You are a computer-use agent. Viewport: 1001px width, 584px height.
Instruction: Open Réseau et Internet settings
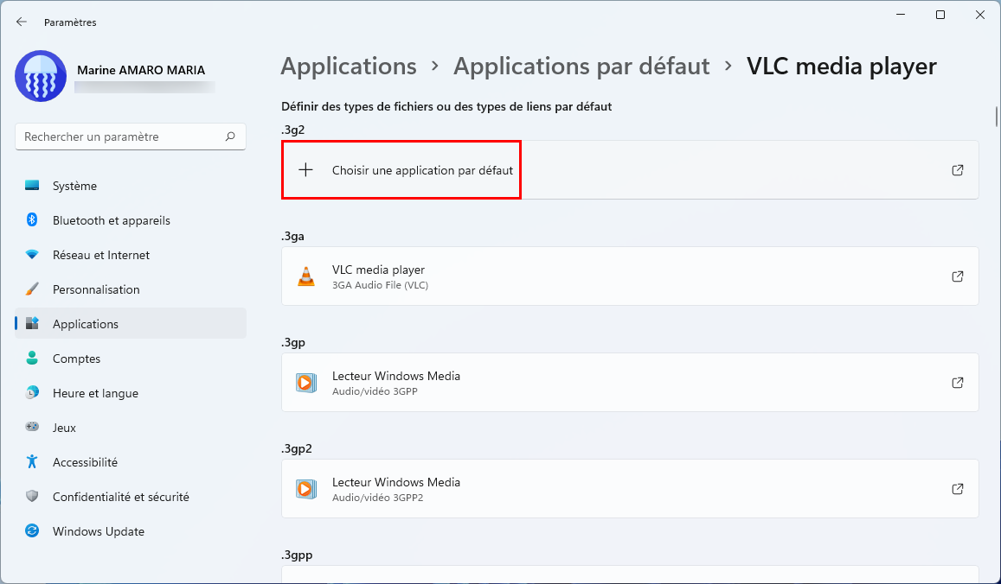131,254
